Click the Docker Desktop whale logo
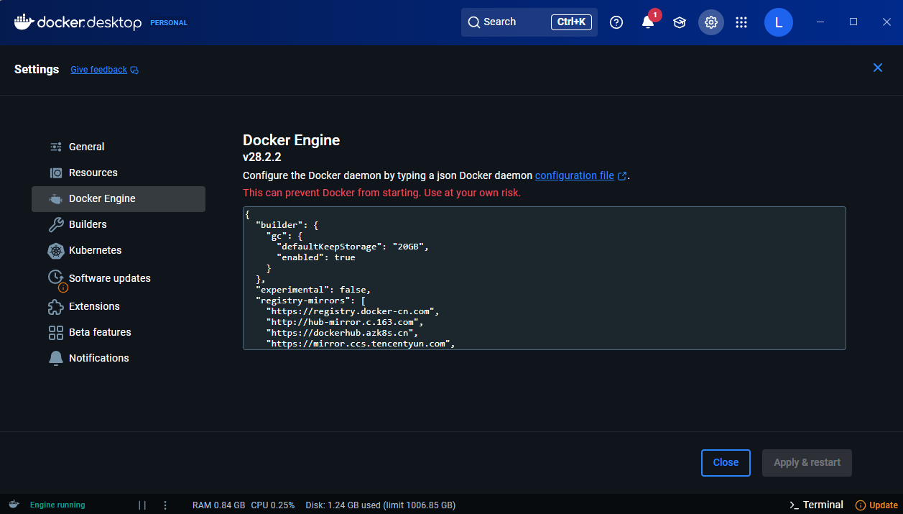903x514 pixels. point(23,22)
